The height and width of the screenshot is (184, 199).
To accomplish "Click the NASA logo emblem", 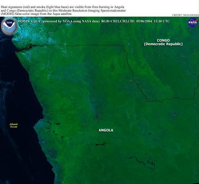I will coord(192,23).
